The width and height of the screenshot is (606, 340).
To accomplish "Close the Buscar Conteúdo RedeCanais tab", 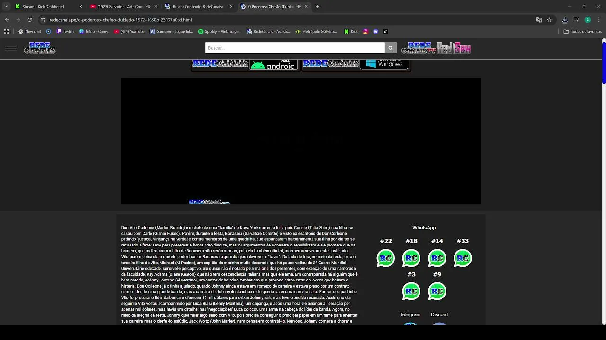I will pos(231,7).
